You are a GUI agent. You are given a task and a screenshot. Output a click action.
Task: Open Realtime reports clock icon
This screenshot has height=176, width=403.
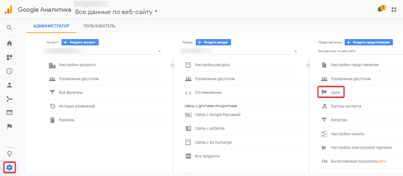point(9,71)
